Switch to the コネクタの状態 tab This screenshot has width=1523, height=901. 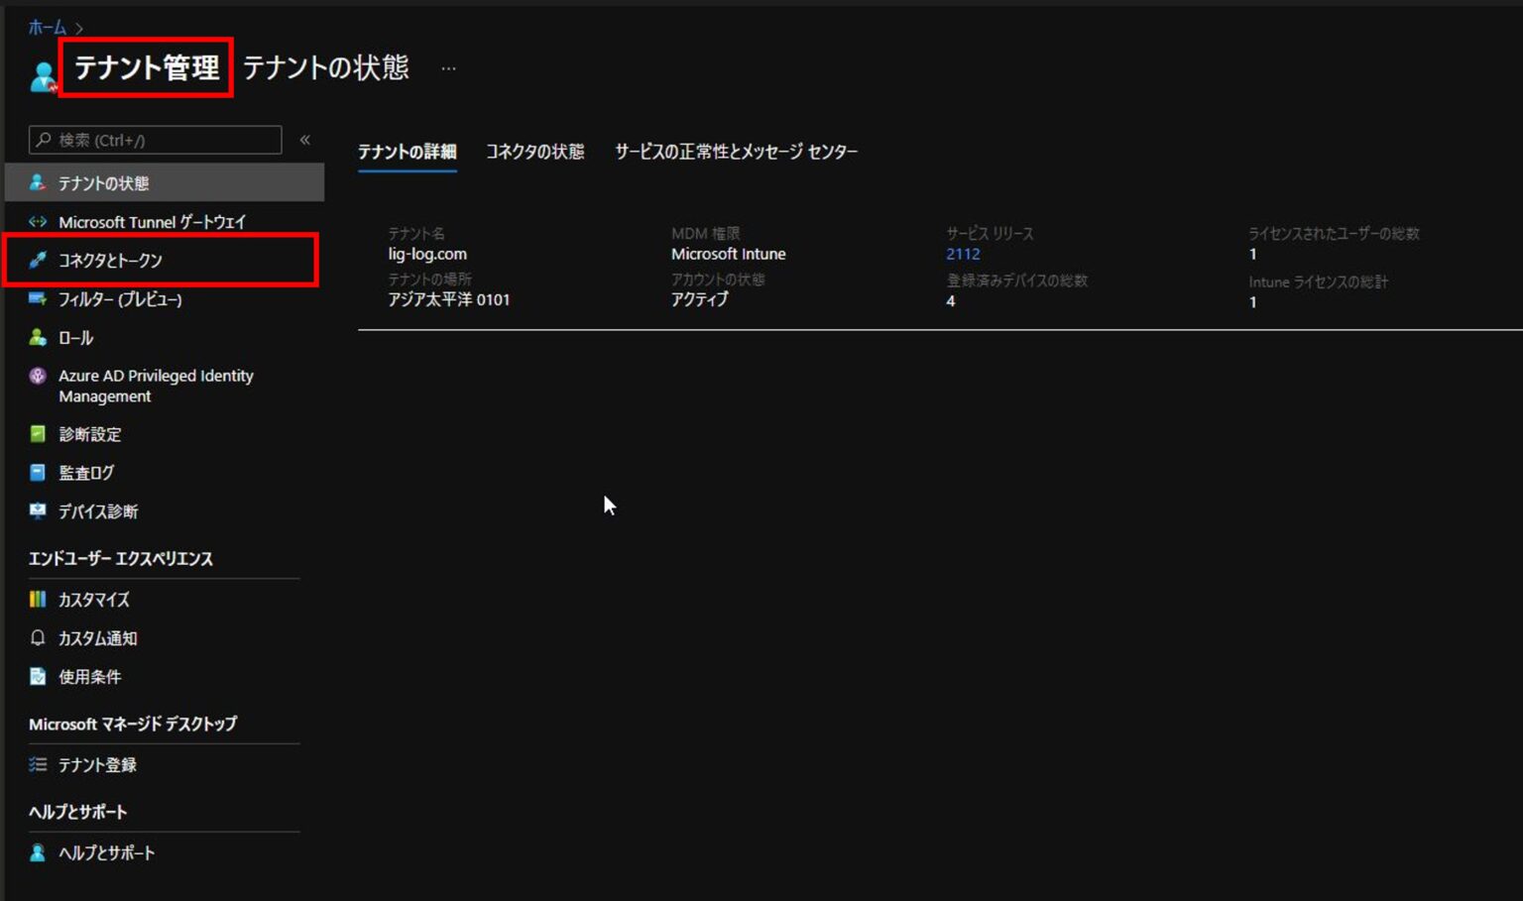[x=535, y=151]
